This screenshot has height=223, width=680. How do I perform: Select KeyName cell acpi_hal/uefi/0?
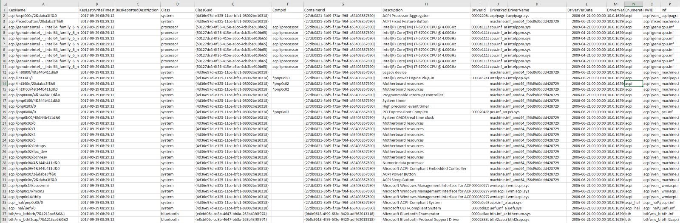click(x=43, y=208)
